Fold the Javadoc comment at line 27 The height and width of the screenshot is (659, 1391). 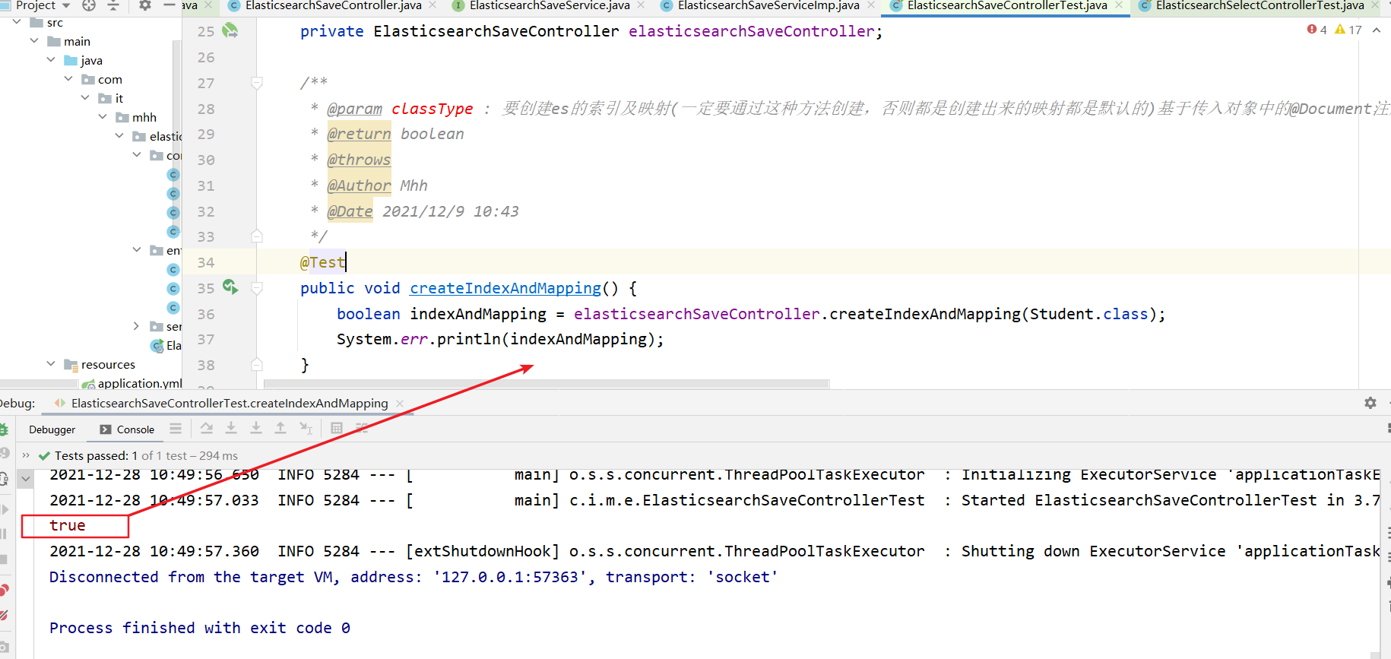pos(257,83)
